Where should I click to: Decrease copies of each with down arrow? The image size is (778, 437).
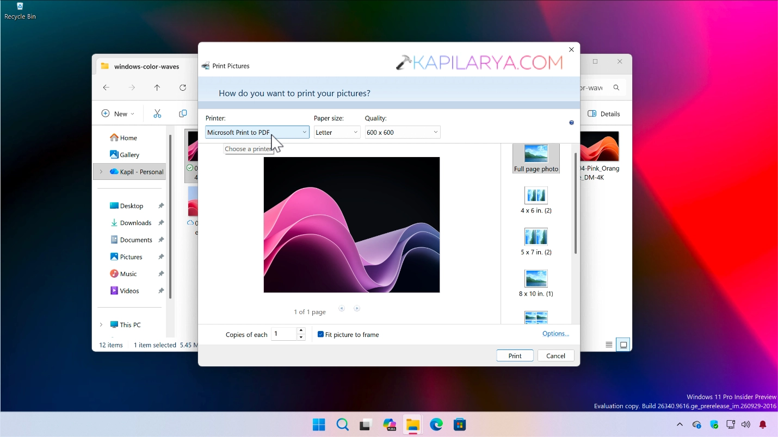[301, 337]
